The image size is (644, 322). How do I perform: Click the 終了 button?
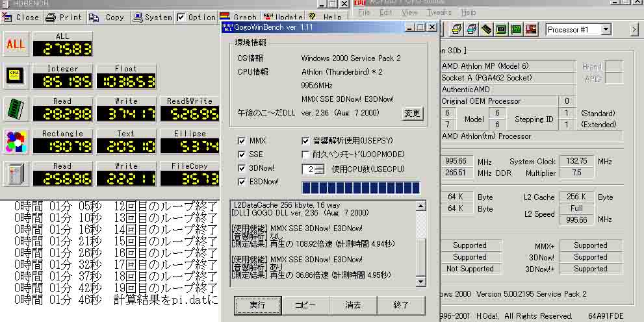[401, 305]
